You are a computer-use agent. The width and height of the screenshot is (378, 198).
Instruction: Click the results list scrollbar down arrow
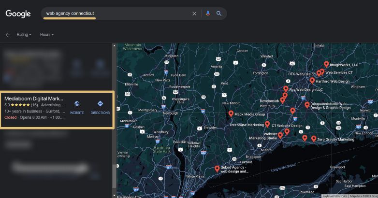point(114,196)
